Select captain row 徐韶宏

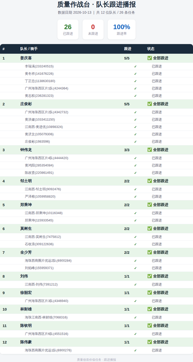point(96,293)
